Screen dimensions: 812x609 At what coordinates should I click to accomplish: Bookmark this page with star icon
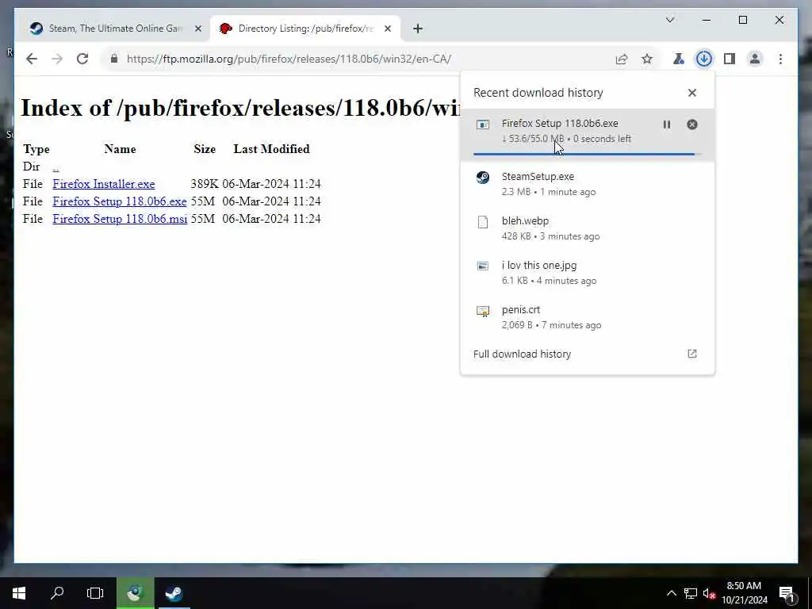coord(647,59)
